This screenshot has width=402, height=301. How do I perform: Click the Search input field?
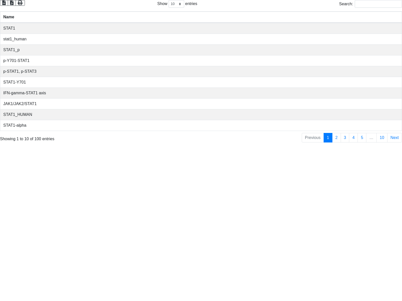point(378,4)
